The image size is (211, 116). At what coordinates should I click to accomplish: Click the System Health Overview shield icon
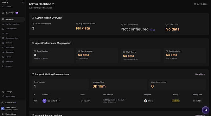pyautogui.click(x=33, y=18)
